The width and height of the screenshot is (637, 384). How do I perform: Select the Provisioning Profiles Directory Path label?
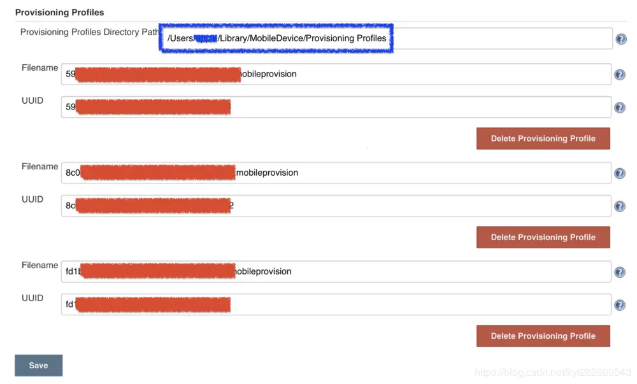(x=89, y=32)
